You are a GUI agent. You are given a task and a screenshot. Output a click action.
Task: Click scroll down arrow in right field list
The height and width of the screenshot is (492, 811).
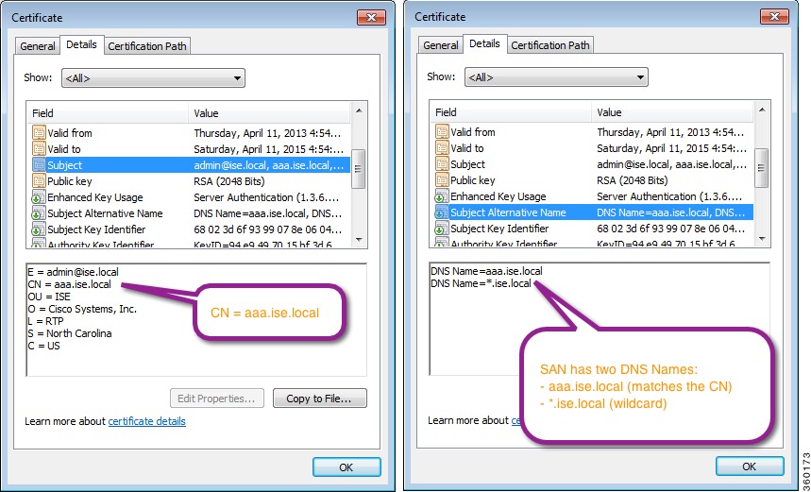(762, 239)
